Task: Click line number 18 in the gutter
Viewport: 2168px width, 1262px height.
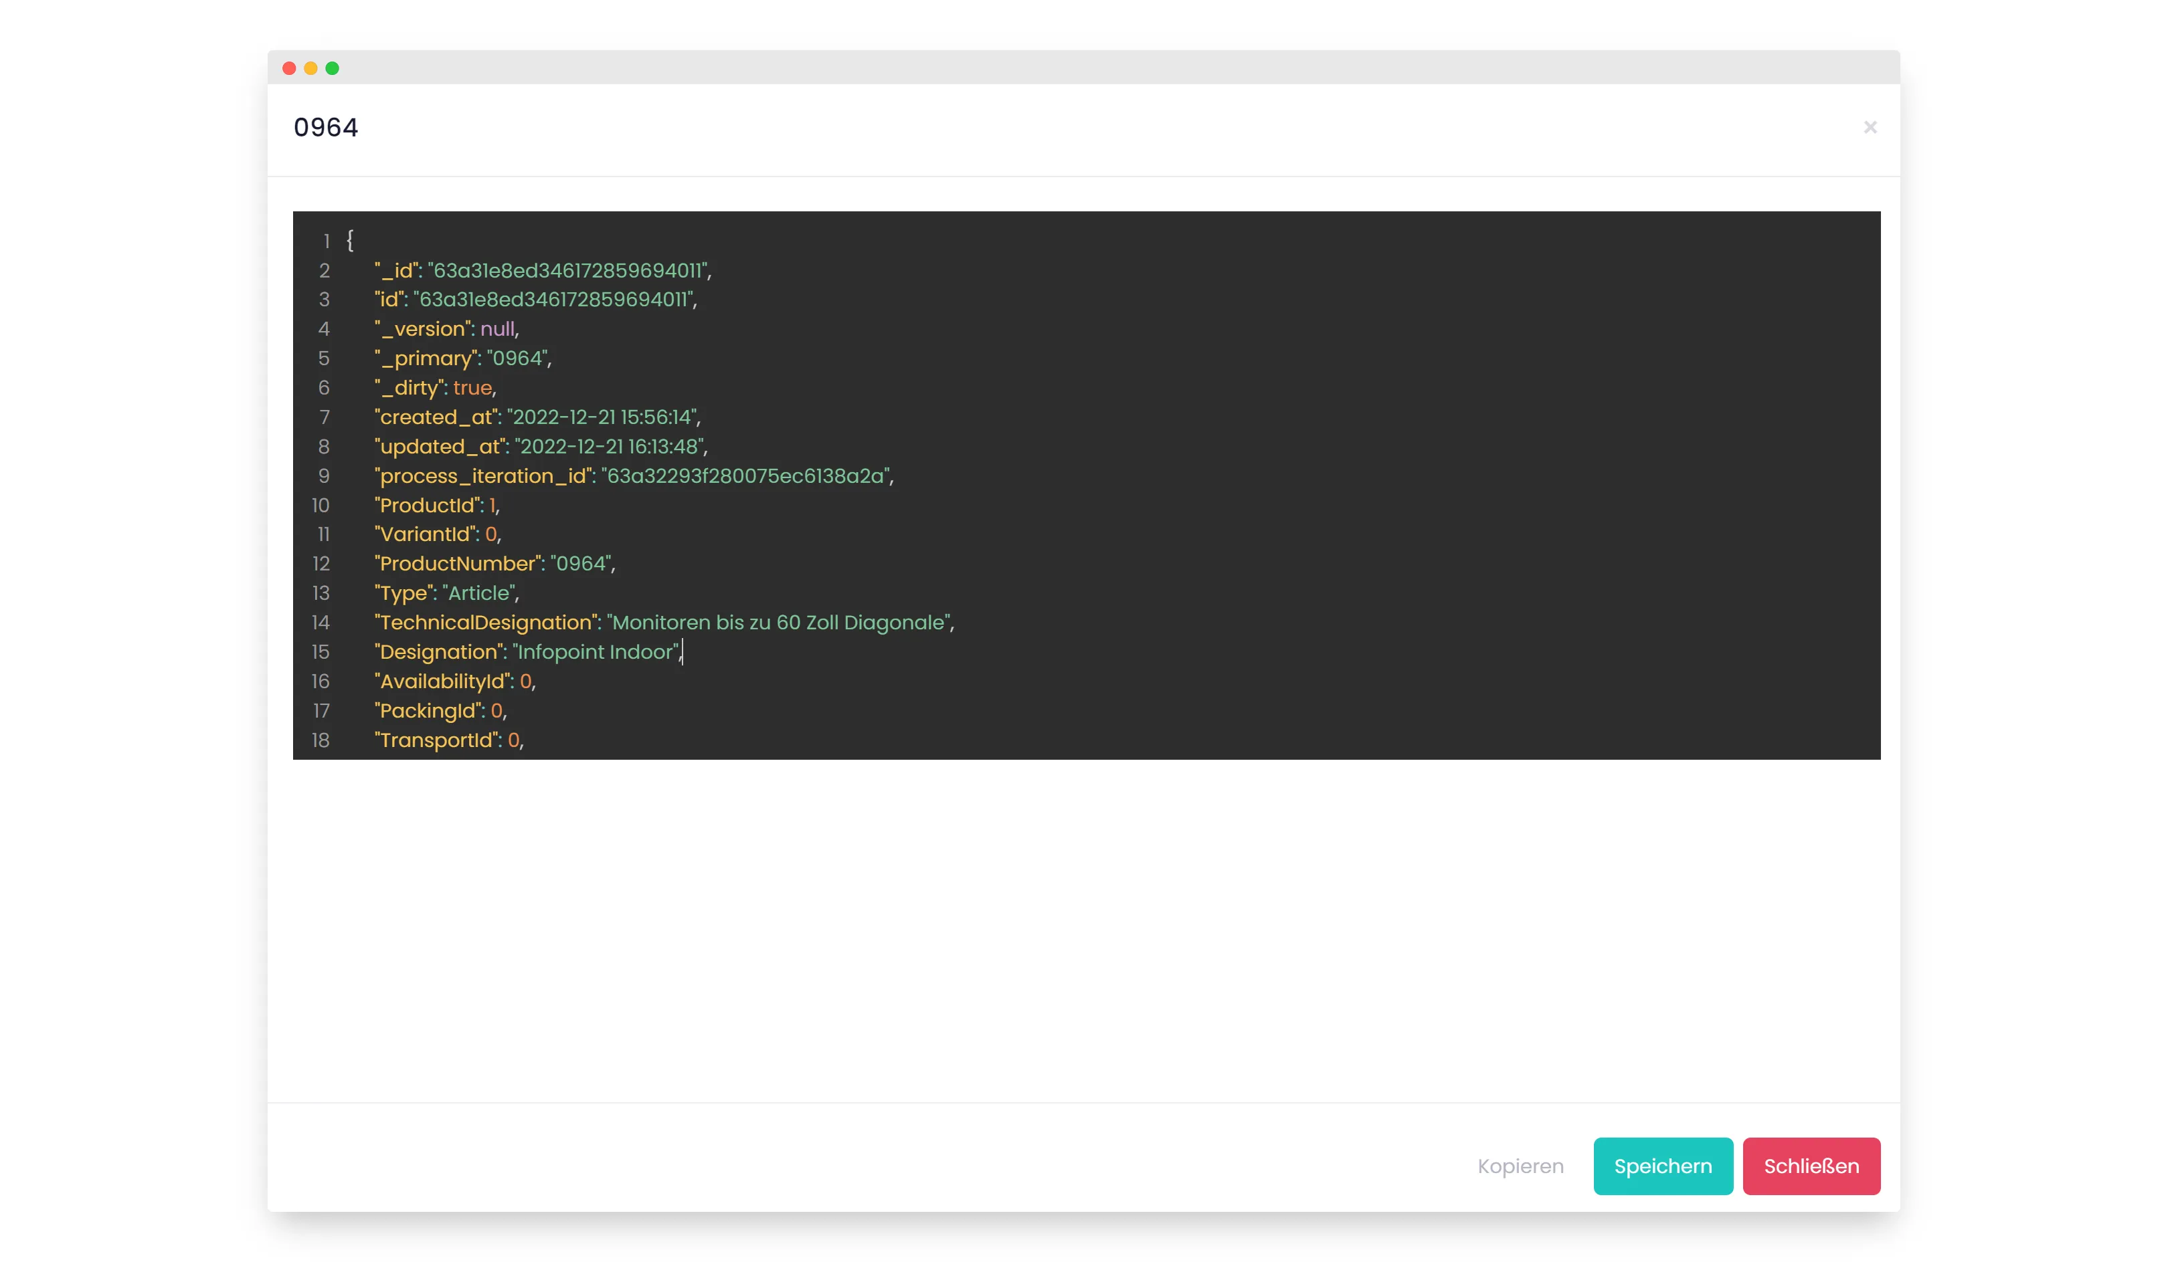Action: click(320, 740)
